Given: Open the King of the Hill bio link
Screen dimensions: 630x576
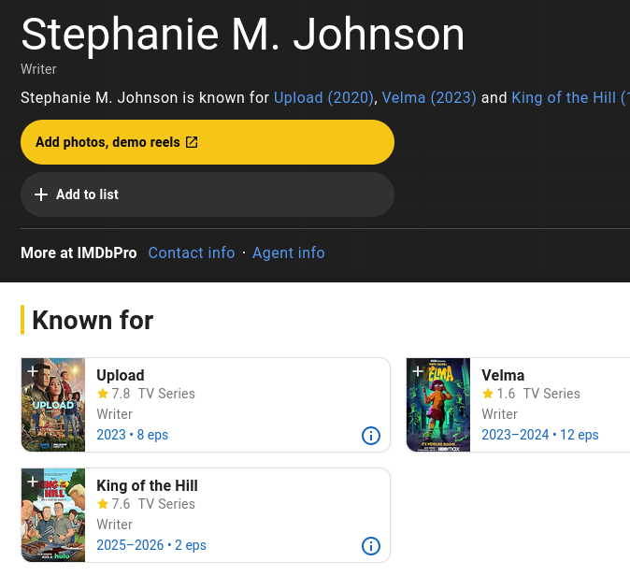Looking at the screenshot, I should click(x=570, y=97).
